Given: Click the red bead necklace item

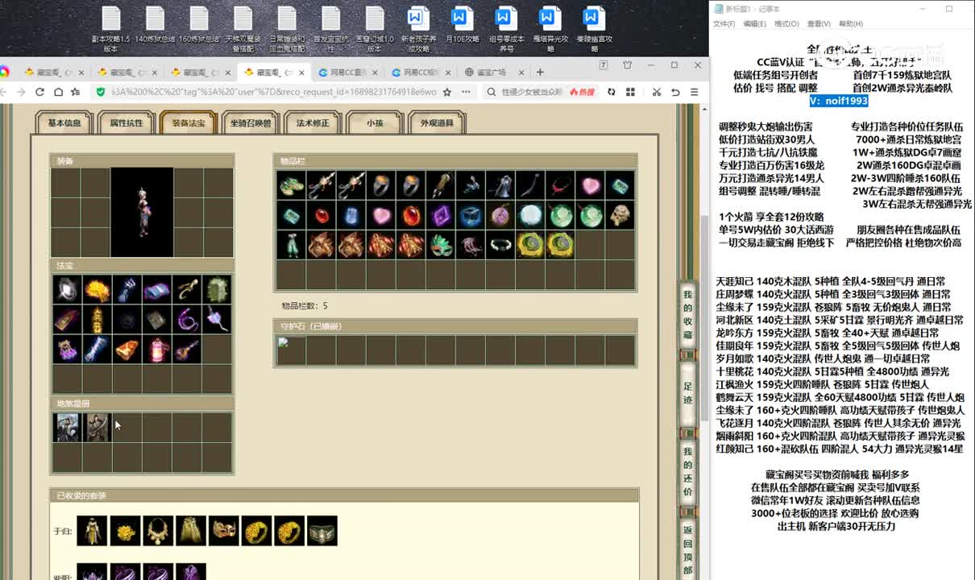Looking at the screenshot, I should [x=560, y=186].
